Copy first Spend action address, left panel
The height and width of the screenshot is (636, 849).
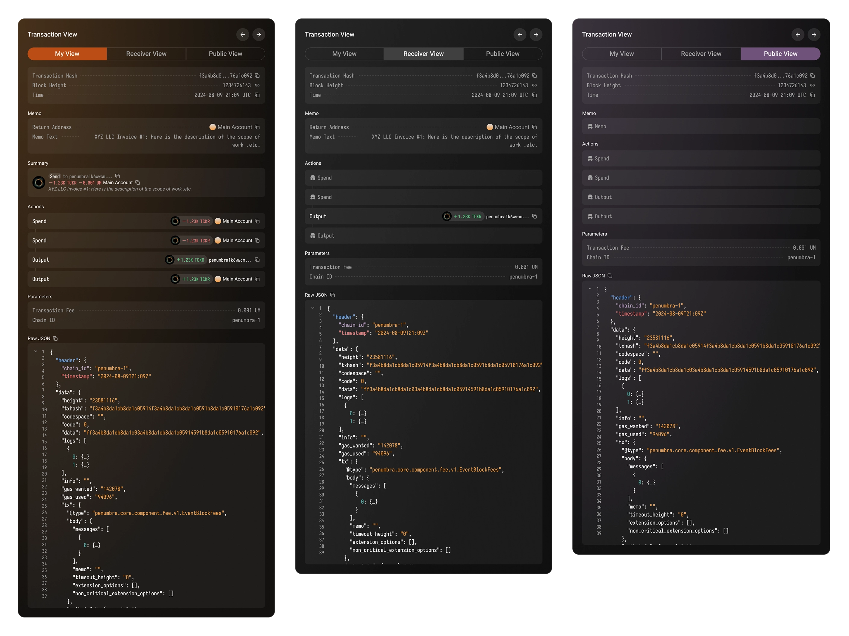click(x=257, y=221)
